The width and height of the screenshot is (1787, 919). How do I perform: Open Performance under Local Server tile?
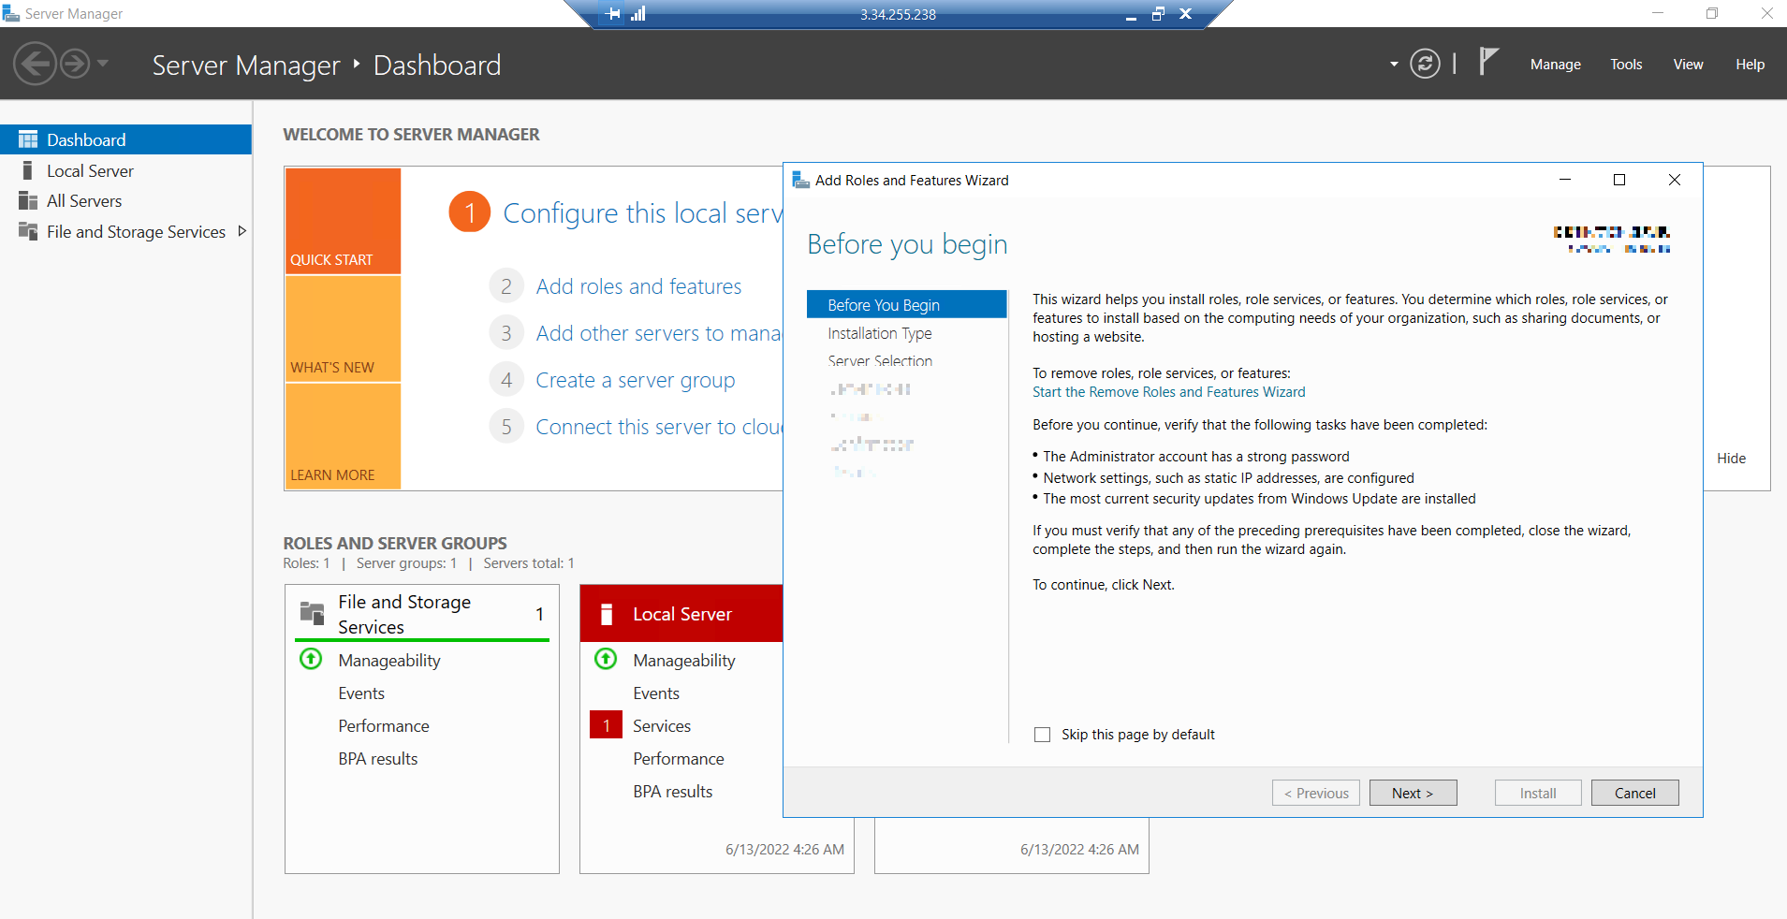679,759
